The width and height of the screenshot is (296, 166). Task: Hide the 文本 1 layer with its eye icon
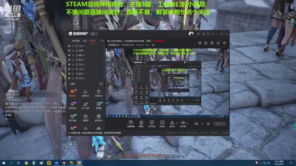pyautogui.click(x=69, y=69)
